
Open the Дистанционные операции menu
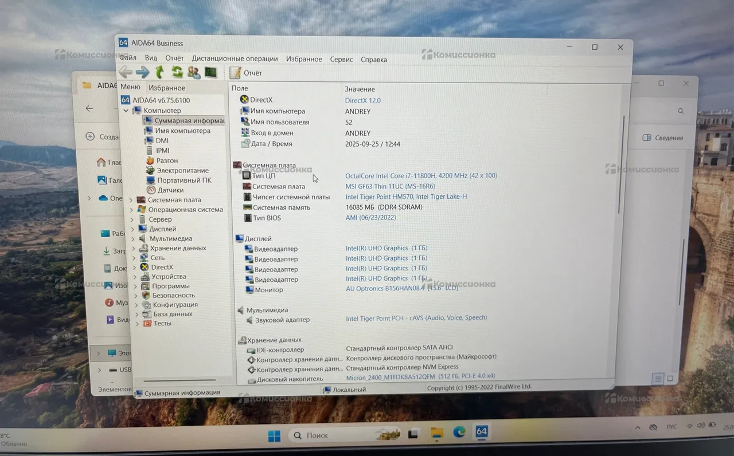tap(235, 59)
